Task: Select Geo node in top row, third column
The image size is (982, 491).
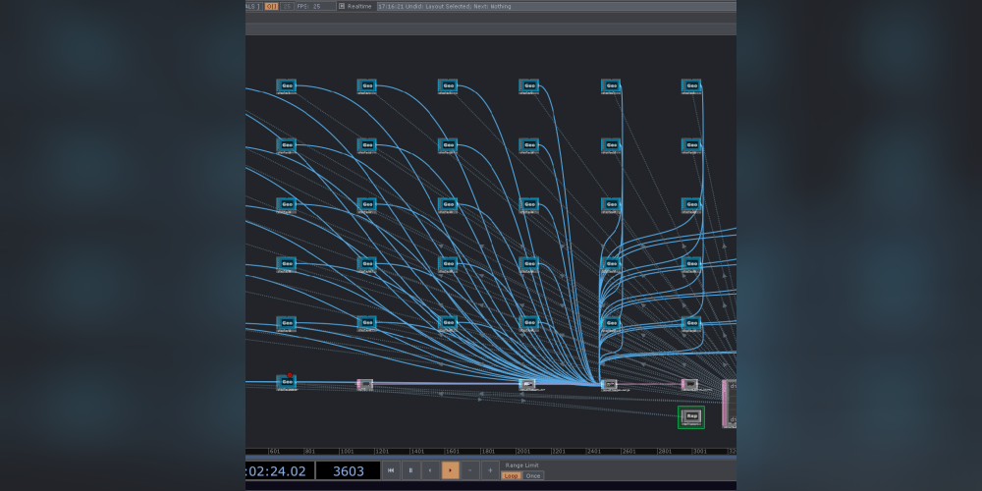Action: [x=448, y=85]
